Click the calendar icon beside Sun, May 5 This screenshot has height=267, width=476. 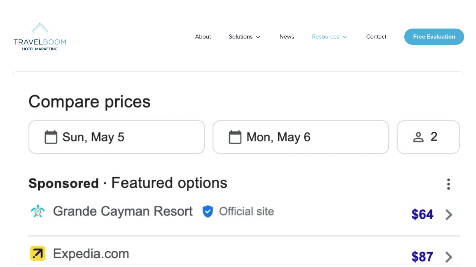tap(51, 137)
